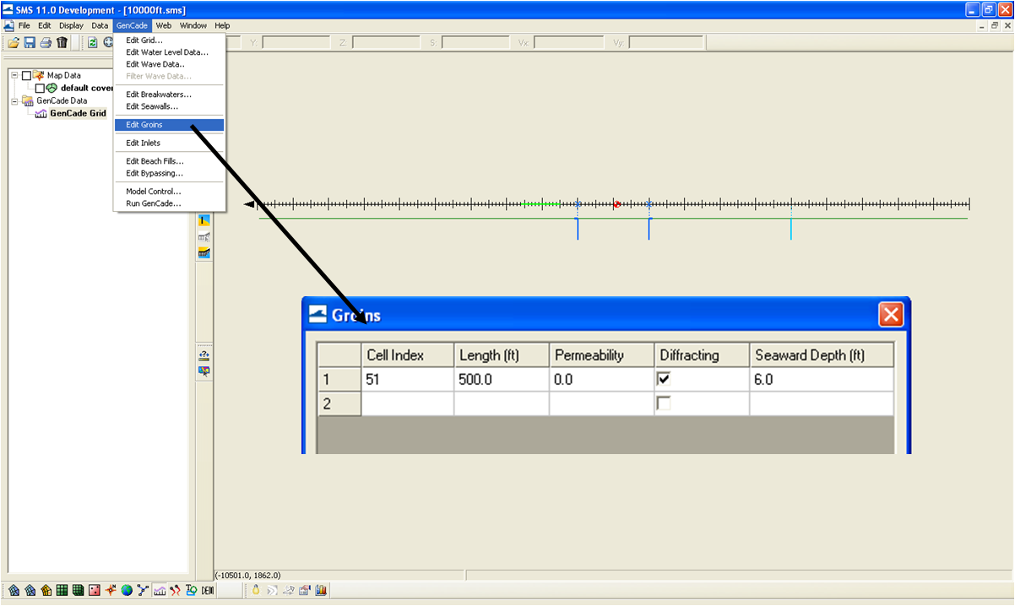The height and width of the screenshot is (606, 1015).
Task: Click the select-with-cursor tool icon
Action: (x=204, y=371)
